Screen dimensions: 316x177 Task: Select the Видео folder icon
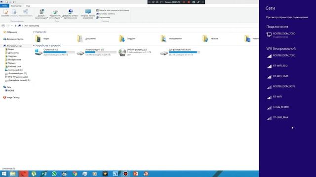coord(38,38)
